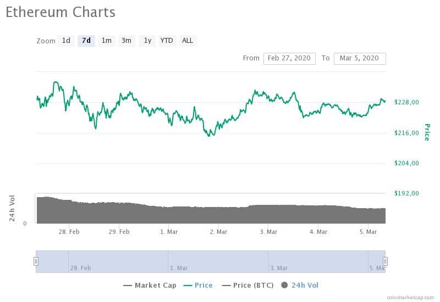This screenshot has height=302, width=440.
Task: Grab the left navigator range handle
Action: coord(36,261)
